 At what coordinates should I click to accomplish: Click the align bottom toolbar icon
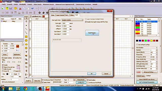point(19,13)
